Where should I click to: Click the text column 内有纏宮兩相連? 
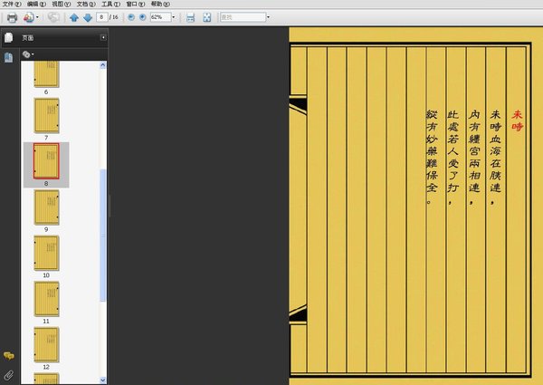(474, 157)
